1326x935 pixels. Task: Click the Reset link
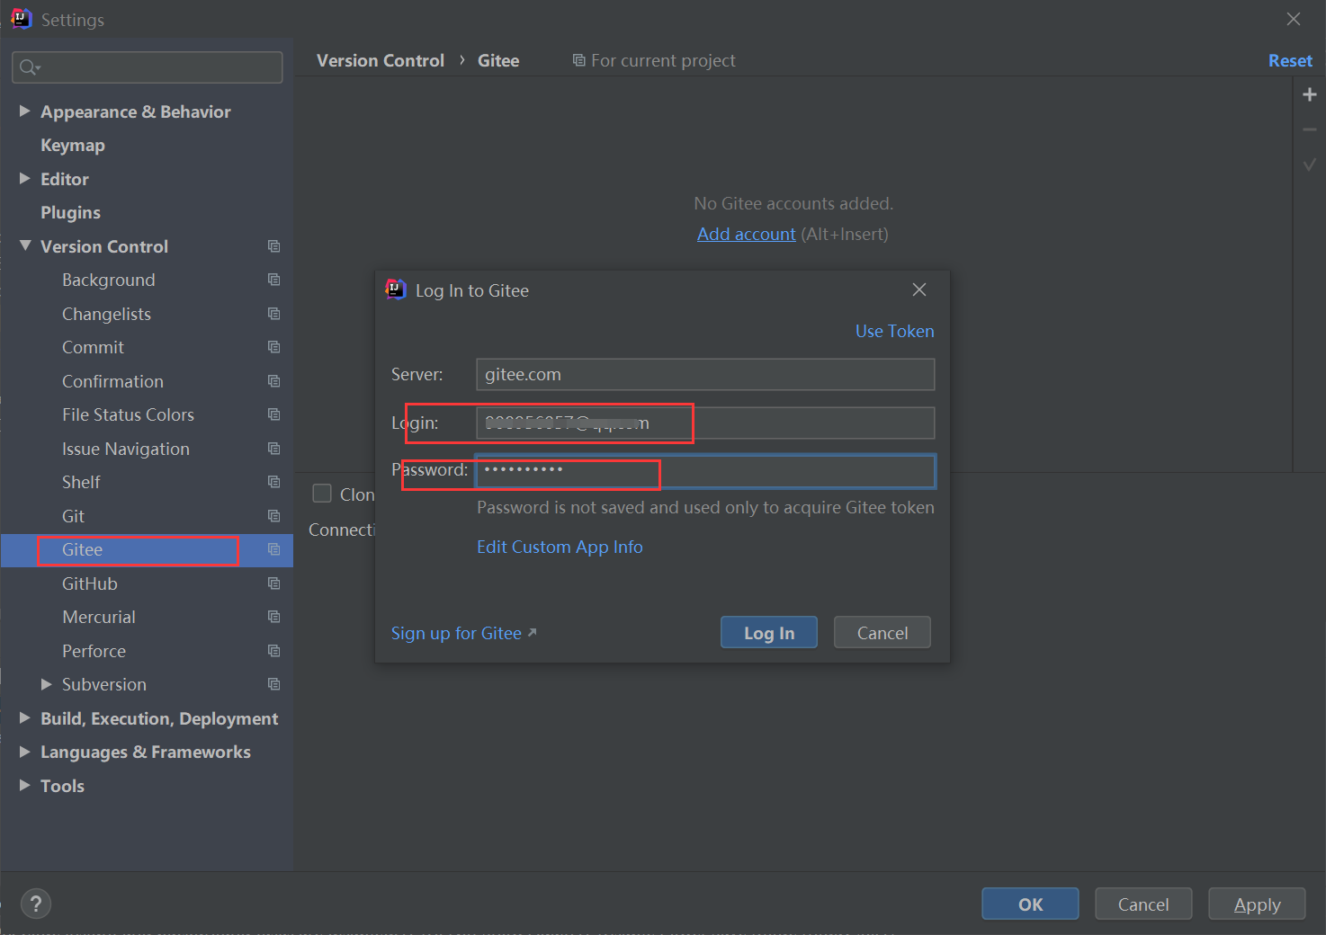tap(1290, 60)
